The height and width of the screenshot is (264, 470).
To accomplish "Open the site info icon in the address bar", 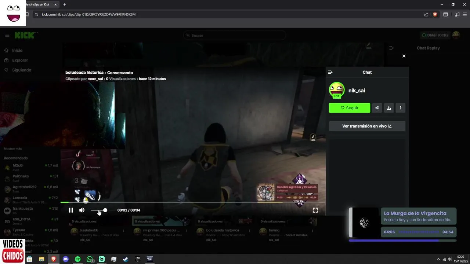I will [x=36, y=14].
